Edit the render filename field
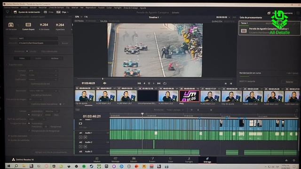Screen dimensions: 301x169 (x=38, y=38)
